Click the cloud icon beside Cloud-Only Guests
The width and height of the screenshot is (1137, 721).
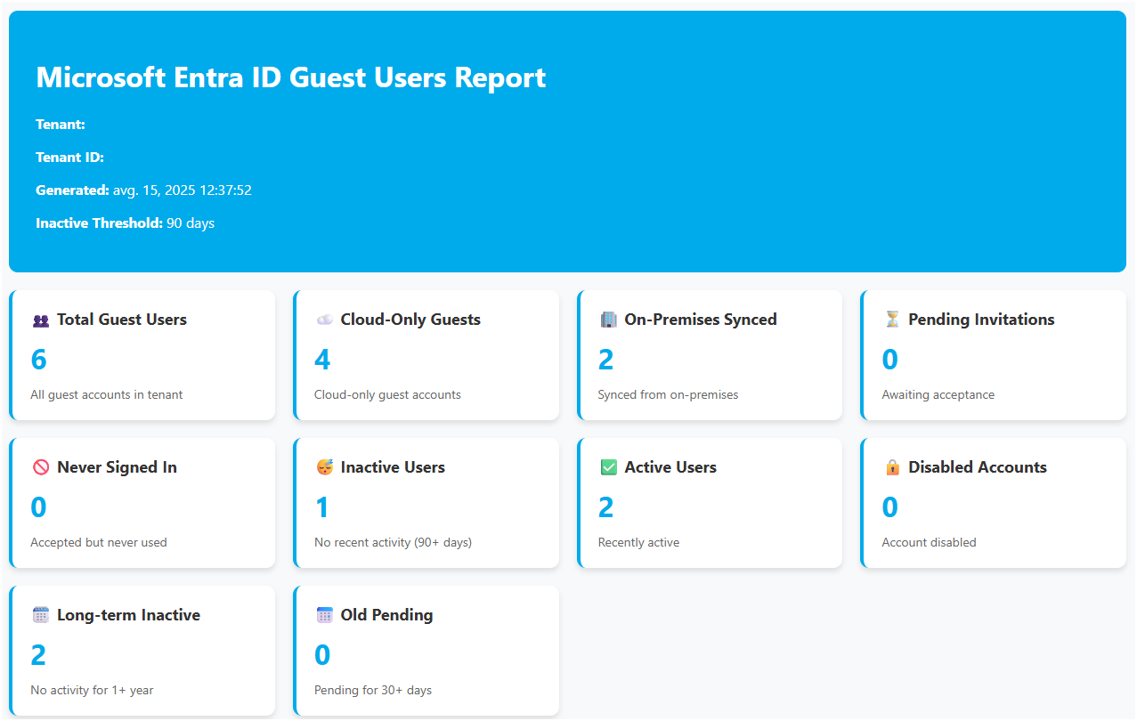coord(324,320)
